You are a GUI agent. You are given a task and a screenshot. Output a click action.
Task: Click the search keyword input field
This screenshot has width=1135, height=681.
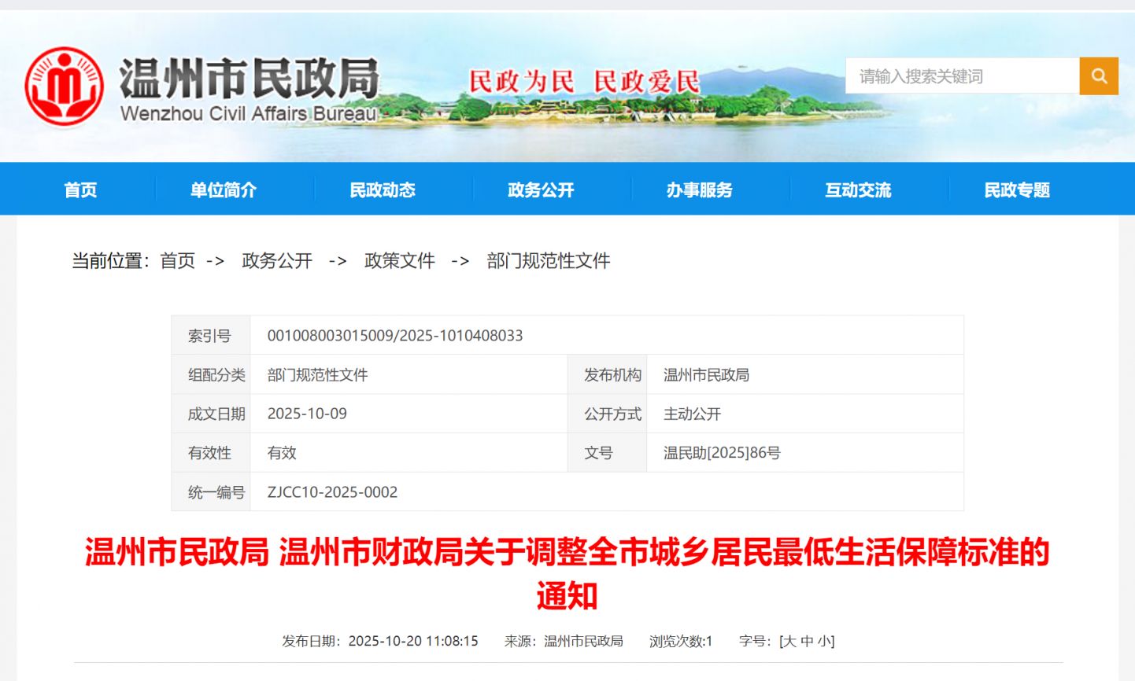tap(960, 76)
